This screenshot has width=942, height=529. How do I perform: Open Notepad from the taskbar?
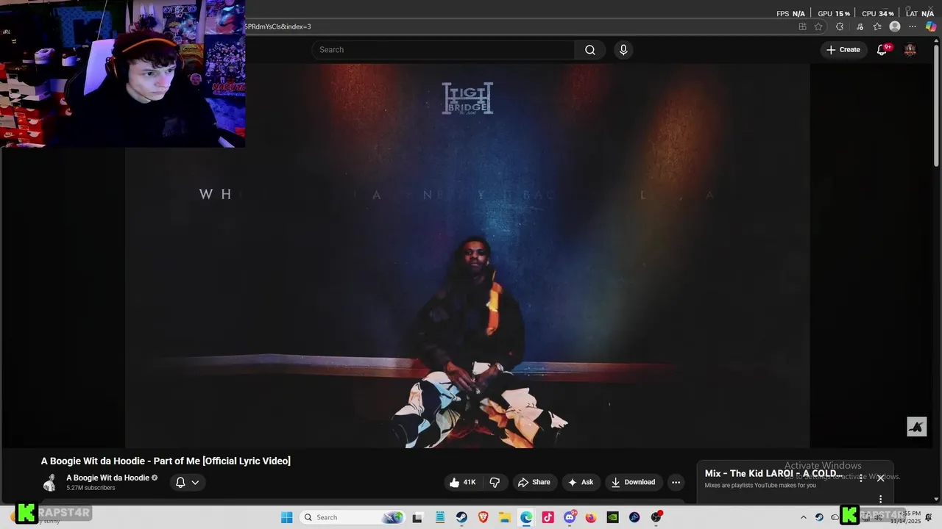(x=439, y=517)
